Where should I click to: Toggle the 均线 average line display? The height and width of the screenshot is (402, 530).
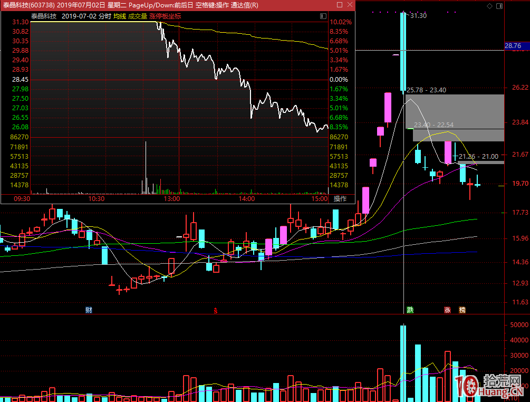[x=120, y=16]
